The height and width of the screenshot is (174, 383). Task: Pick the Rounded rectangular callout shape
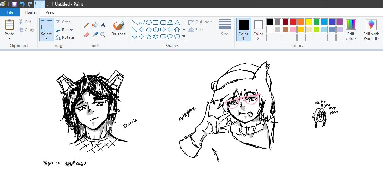coord(163,37)
